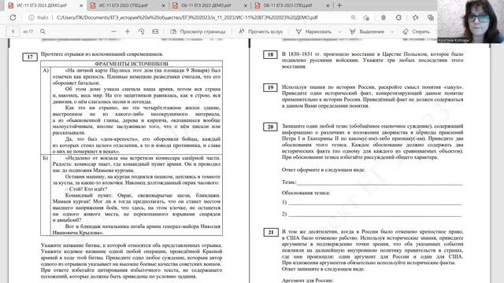Click the question number 17 box
This screenshot has height=283, width=504.
(30, 57)
